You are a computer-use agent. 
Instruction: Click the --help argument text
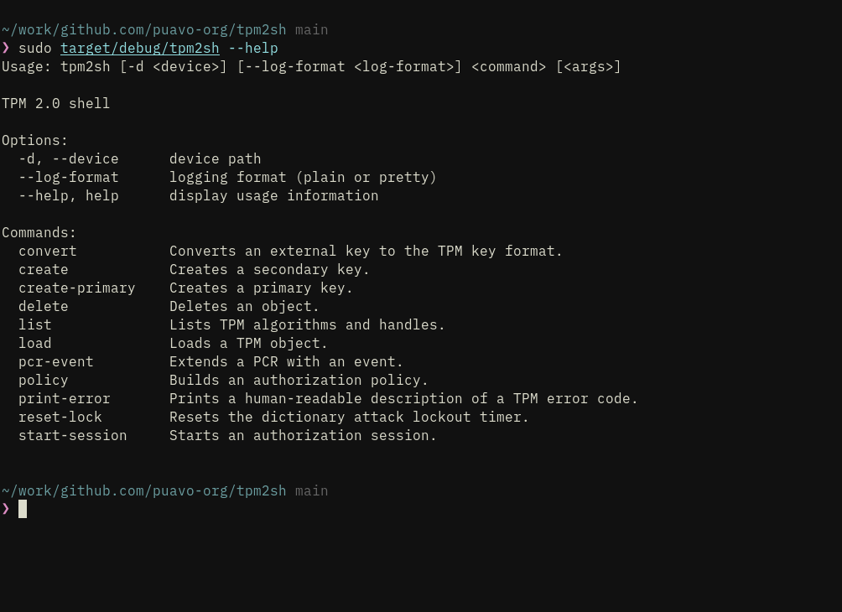(x=253, y=49)
